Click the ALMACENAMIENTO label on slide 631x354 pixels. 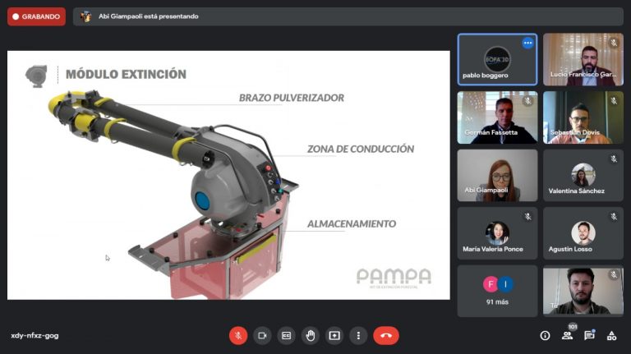point(352,223)
